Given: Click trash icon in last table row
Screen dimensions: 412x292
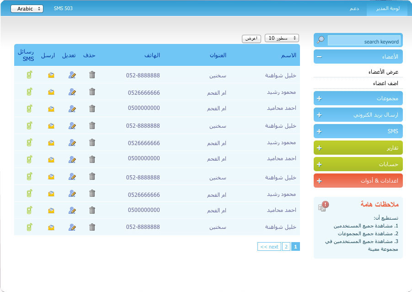Looking at the screenshot, I should 92,227.
